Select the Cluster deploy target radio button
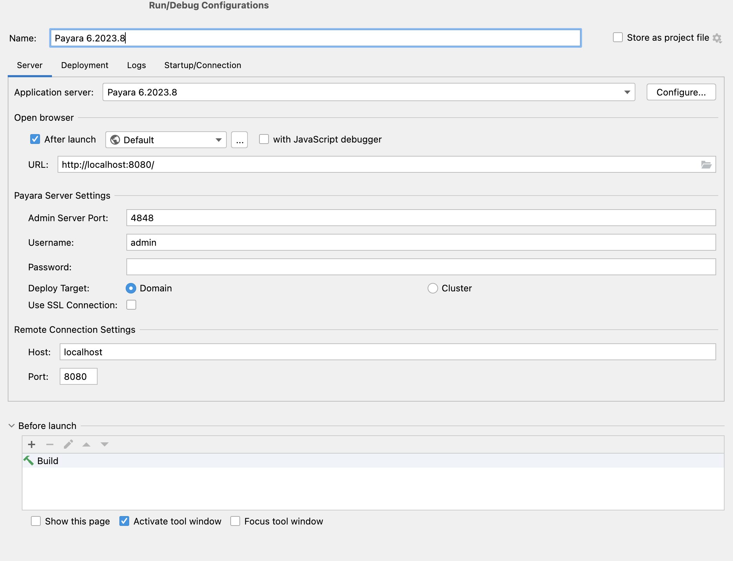Screen dimensions: 733x561 coord(432,288)
